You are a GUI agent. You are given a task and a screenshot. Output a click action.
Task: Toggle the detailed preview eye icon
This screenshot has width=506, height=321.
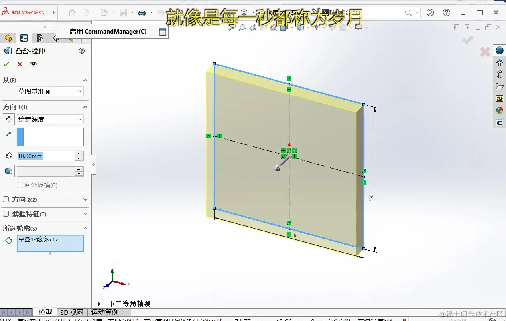(33, 64)
